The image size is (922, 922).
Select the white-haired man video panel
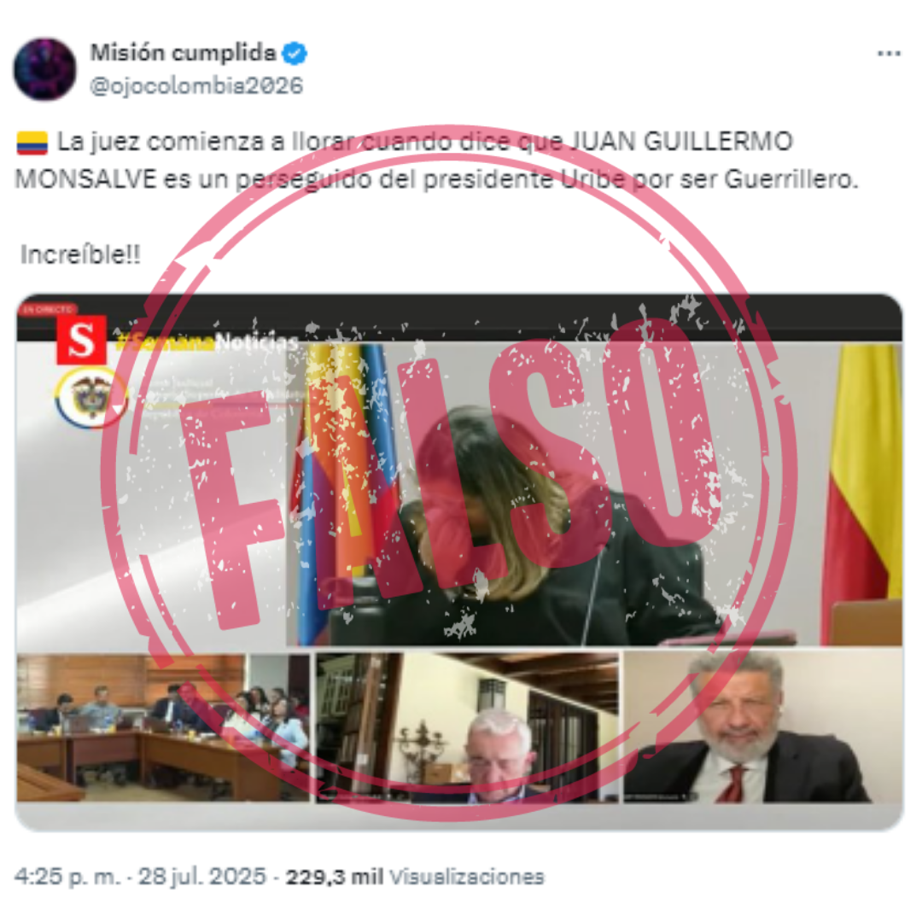(468, 727)
